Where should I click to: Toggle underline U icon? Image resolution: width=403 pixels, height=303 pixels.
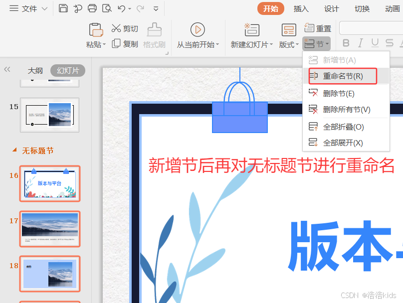[x=375, y=43]
